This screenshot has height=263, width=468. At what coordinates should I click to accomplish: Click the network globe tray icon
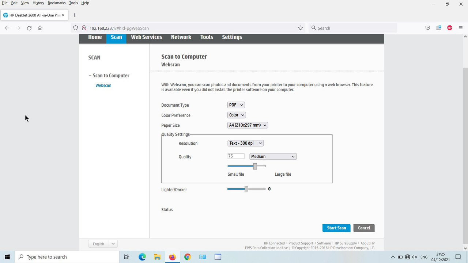click(x=408, y=257)
